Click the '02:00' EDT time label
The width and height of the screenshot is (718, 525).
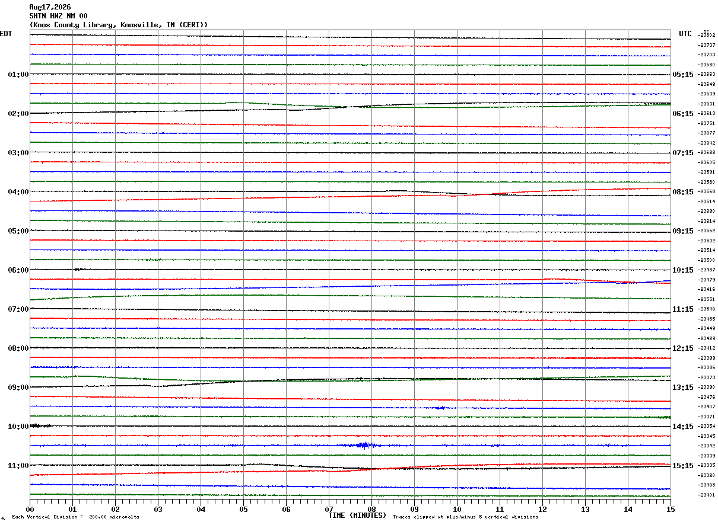tap(18, 114)
